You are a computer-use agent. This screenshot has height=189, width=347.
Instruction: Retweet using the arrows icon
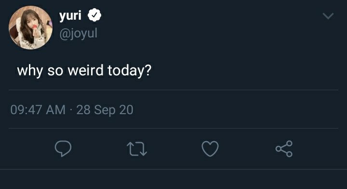tap(137, 149)
